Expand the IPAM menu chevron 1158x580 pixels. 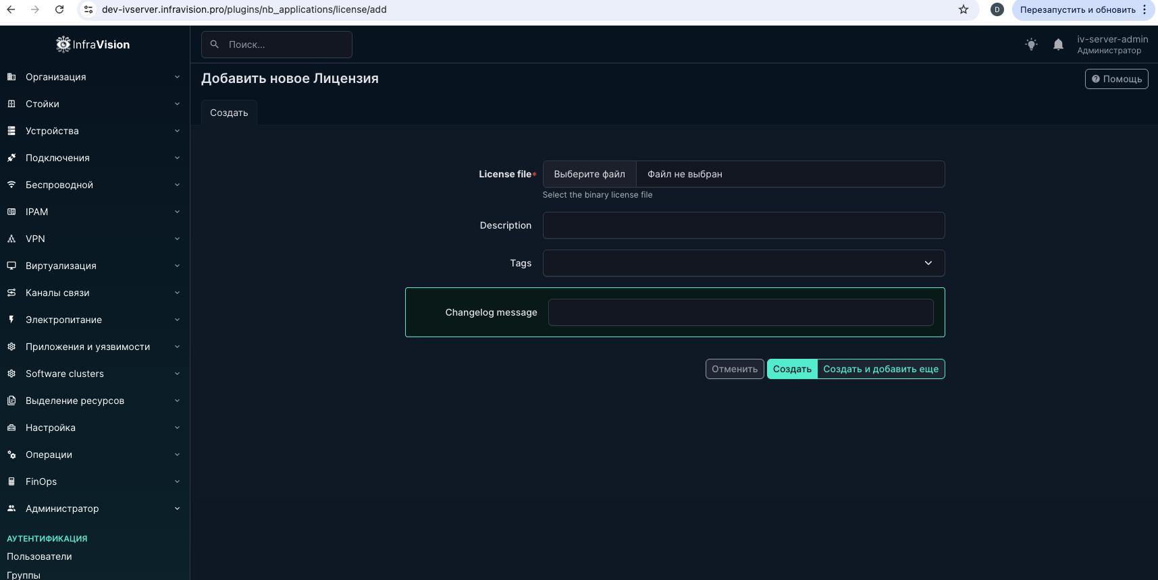[x=177, y=212]
